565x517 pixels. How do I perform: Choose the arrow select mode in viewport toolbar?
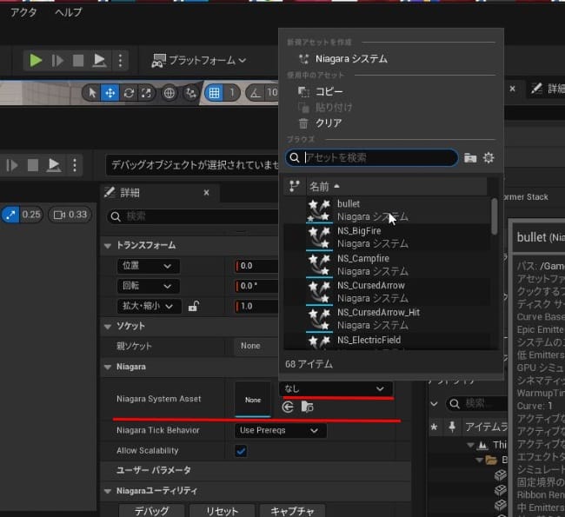point(92,93)
